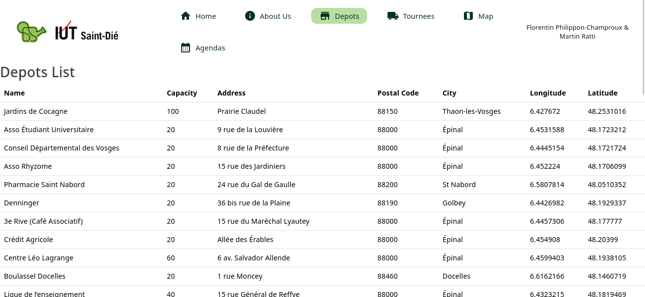Click the Postal Code column header
This screenshot has height=297, width=645.
[398, 93]
